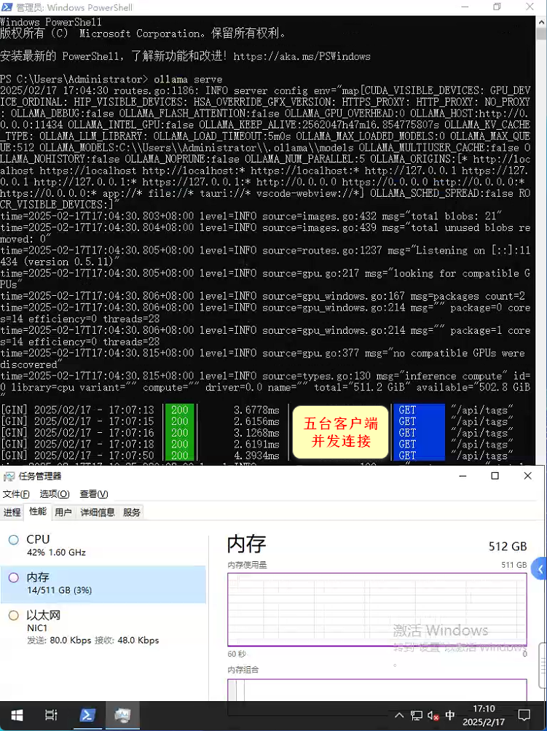The width and height of the screenshot is (547, 731).
Task: Click the 内存 purple circle indicator
Action: 14,578
